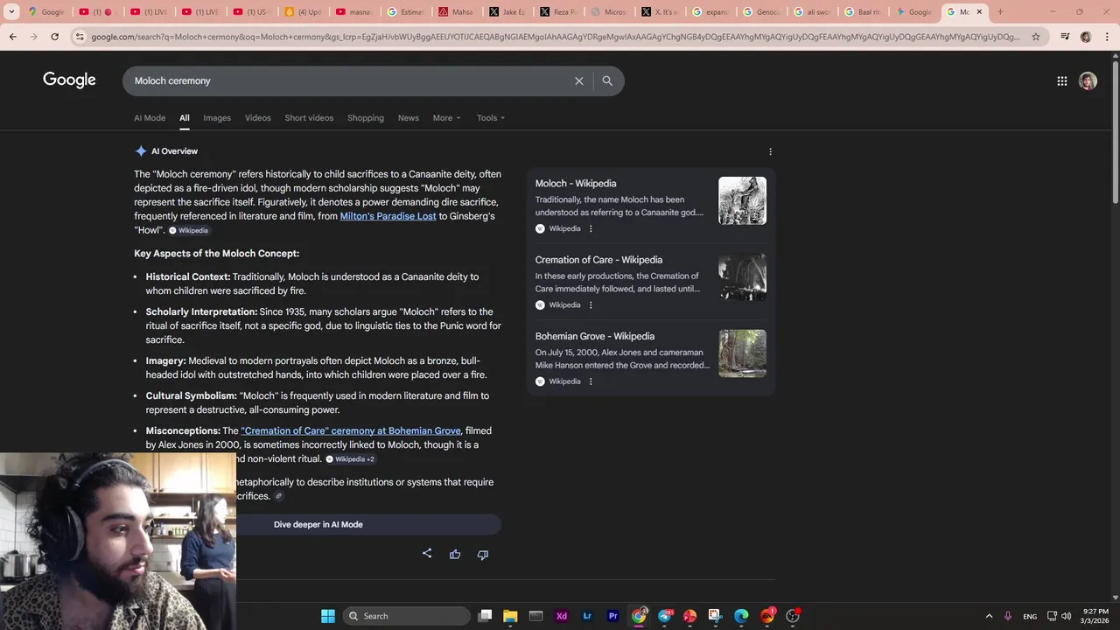1120x630 pixels.
Task: Open the Google apps grid
Action: pyautogui.click(x=1061, y=81)
